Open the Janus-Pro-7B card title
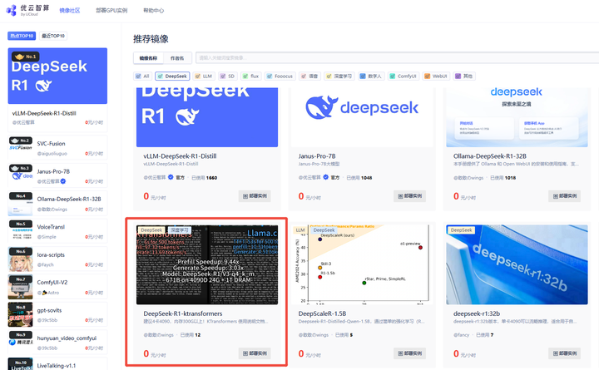The image size is (599, 370). coord(317,156)
